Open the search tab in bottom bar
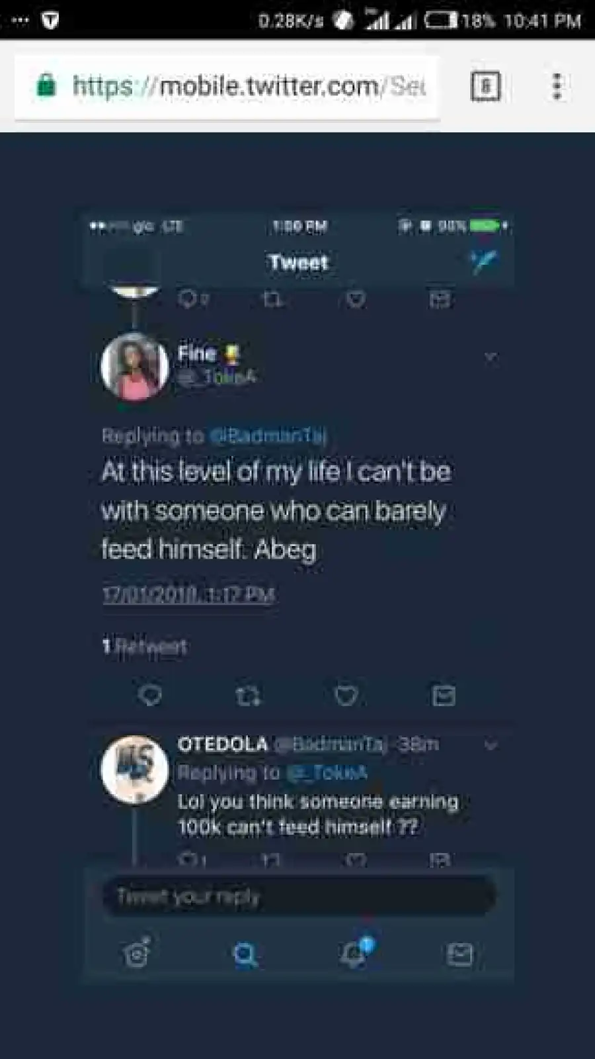Image resolution: width=595 pixels, height=1059 pixels. [x=245, y=954]
